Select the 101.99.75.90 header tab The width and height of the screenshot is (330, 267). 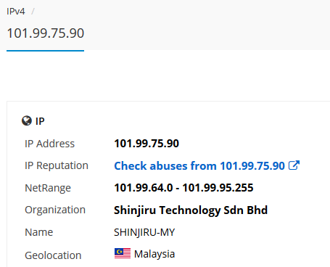tap(46, 33)
